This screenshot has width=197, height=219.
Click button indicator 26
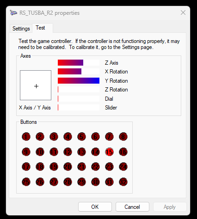click(x=40, y=182)
